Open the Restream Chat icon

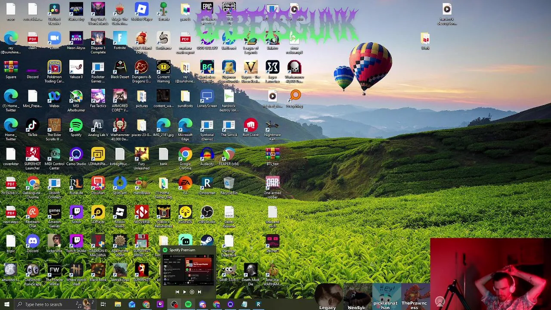point(32,217)
